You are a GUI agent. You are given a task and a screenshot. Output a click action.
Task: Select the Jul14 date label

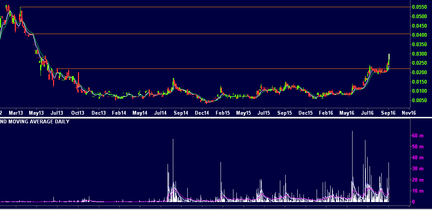[x=161, y=113]
